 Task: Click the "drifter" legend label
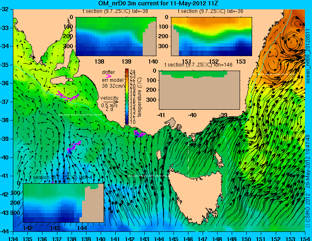[108, 72]
